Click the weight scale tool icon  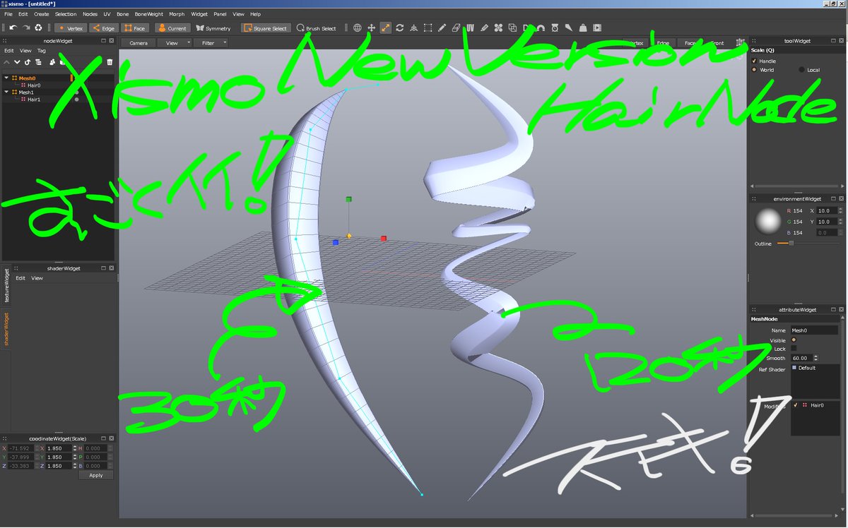[x=555, y=28]
